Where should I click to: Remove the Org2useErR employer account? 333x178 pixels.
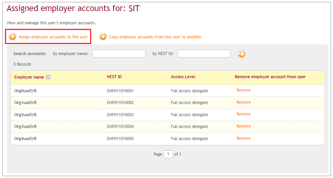[x=244, y=114]
